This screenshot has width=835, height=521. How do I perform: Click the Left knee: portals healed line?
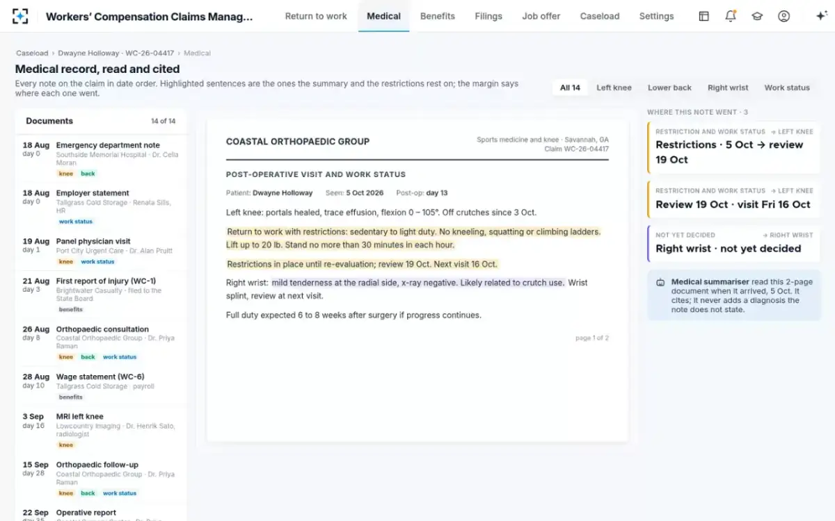(x=381, y=213)
